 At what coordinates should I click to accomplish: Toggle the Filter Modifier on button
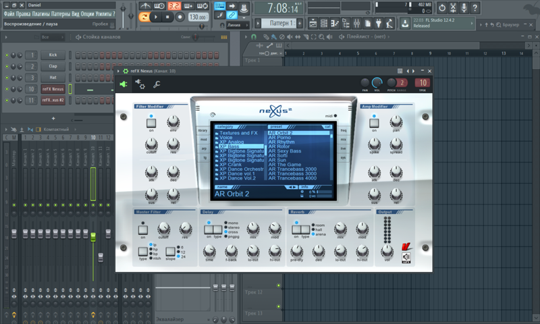click(x=151, y=123)
